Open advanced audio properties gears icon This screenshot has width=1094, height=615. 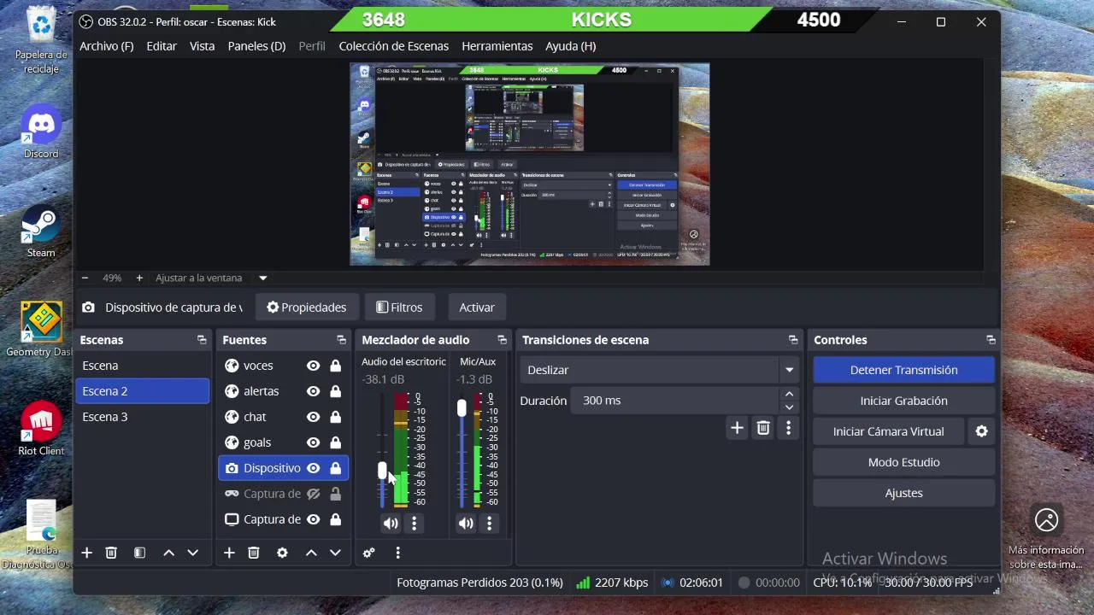coord(369,553)
